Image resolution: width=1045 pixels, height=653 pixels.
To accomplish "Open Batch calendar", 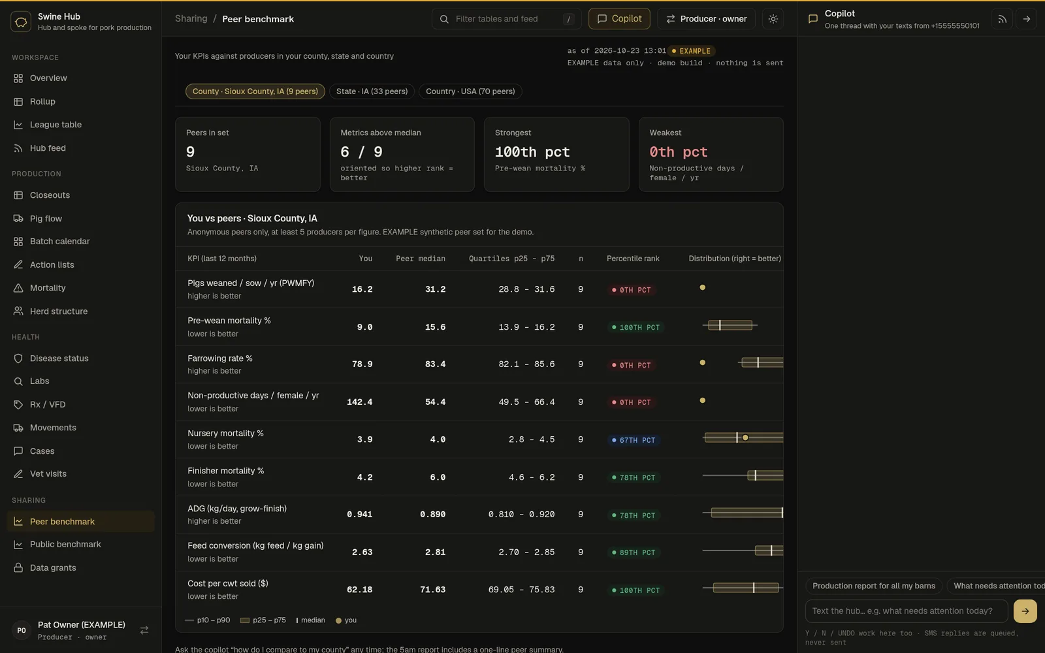I will [81, 242].
